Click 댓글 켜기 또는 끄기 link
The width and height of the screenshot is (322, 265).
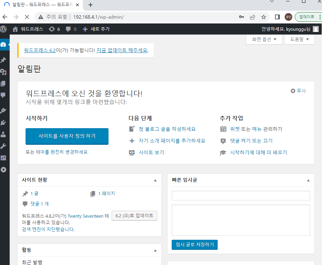(x=252, y=141)
